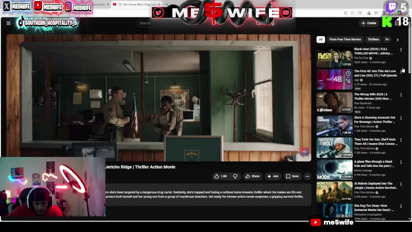The width and height of the screenshot is (412, 232).
Task: Open a new browser tab
Action: 167,4
